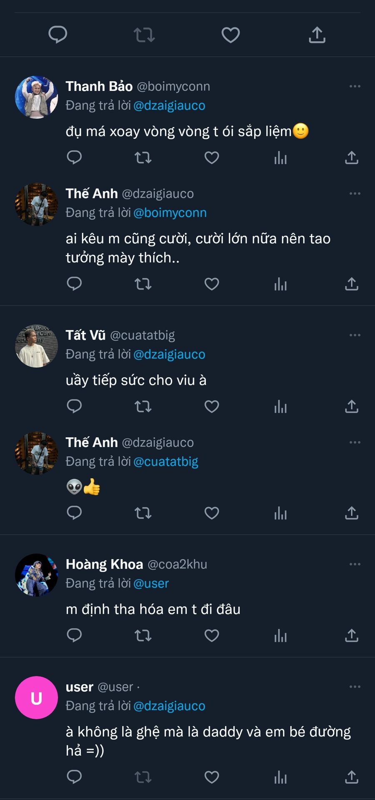Reply to the main tweet at top
The image size is (375, 800).
pyautogui.click(x=58, y=35)
